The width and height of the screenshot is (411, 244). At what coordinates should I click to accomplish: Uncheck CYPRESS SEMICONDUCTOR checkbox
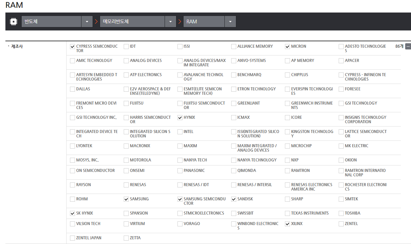72,46
